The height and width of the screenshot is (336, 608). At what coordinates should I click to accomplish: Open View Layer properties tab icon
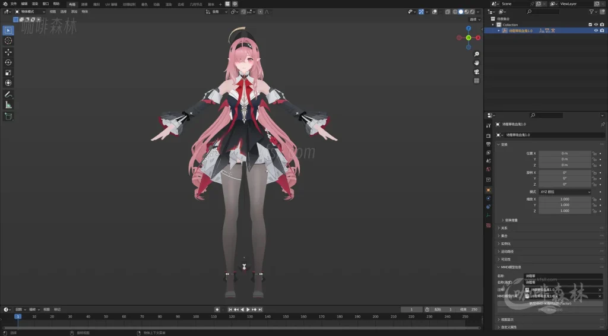coord(488,153)
